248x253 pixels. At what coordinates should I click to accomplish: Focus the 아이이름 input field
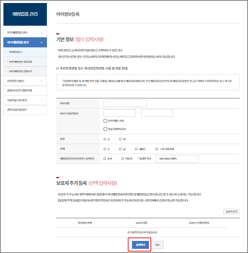[x=125, y=103]
